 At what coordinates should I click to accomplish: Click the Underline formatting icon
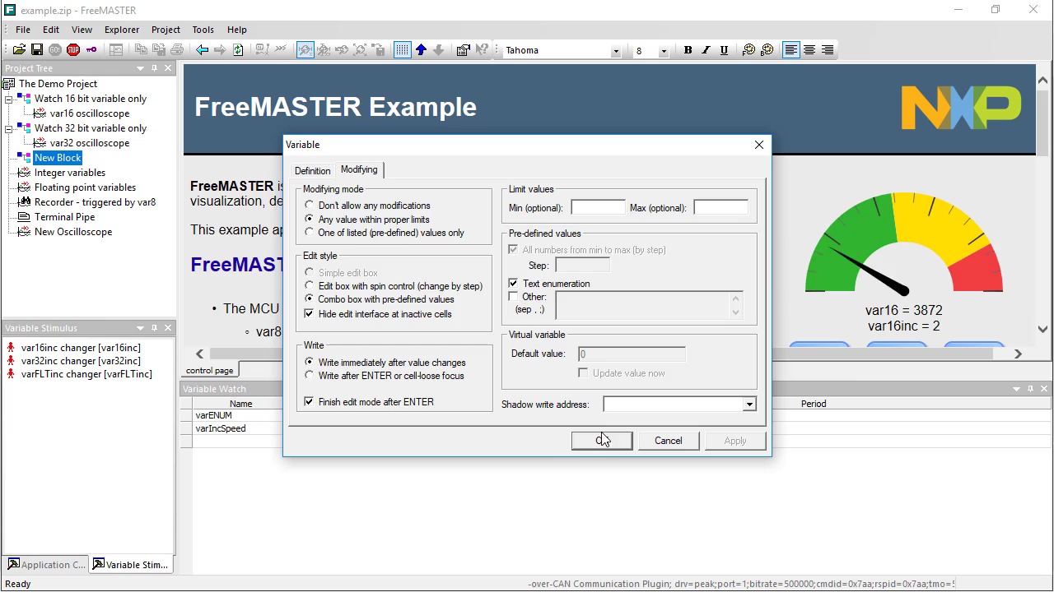(x=724, y=50)
